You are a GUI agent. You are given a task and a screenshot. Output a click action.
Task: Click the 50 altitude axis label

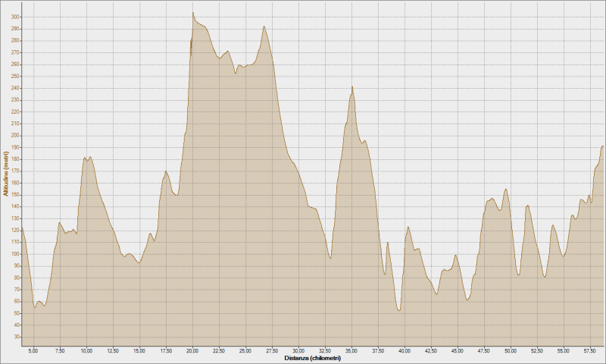17,313
